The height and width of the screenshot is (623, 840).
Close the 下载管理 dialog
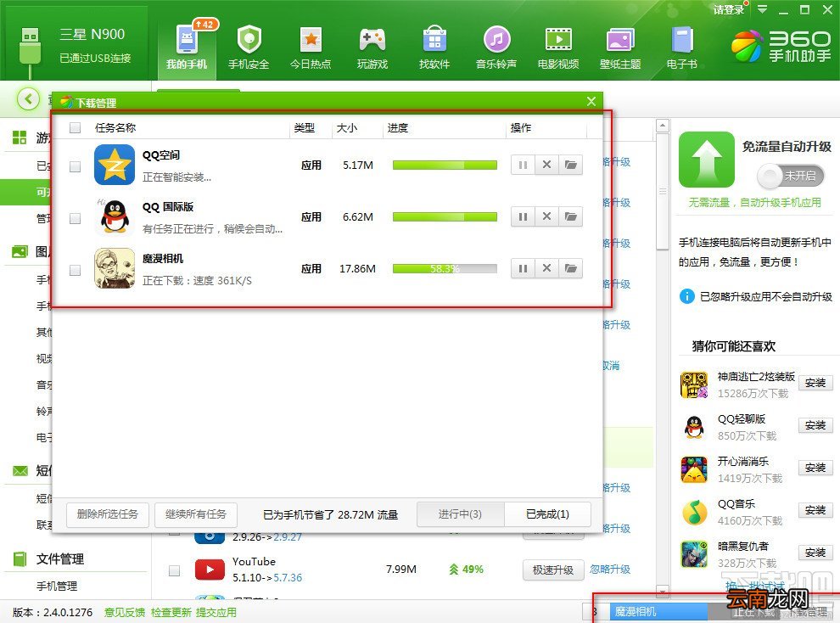pyautogui.click(x=591, y=101)
